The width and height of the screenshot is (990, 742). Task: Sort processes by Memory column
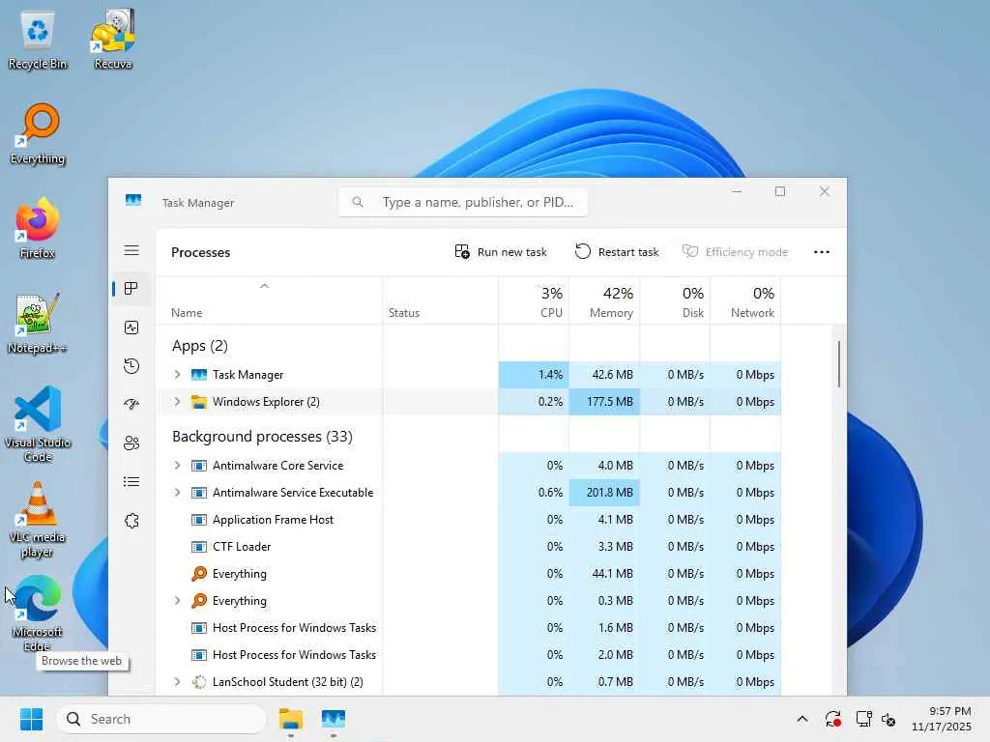[x=605, y=301]
